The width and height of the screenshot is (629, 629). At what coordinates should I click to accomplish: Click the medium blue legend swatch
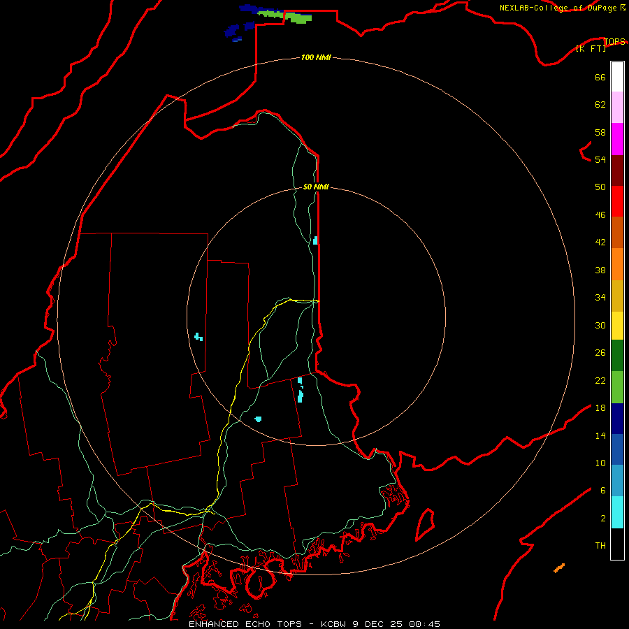(x=617, y=449)
